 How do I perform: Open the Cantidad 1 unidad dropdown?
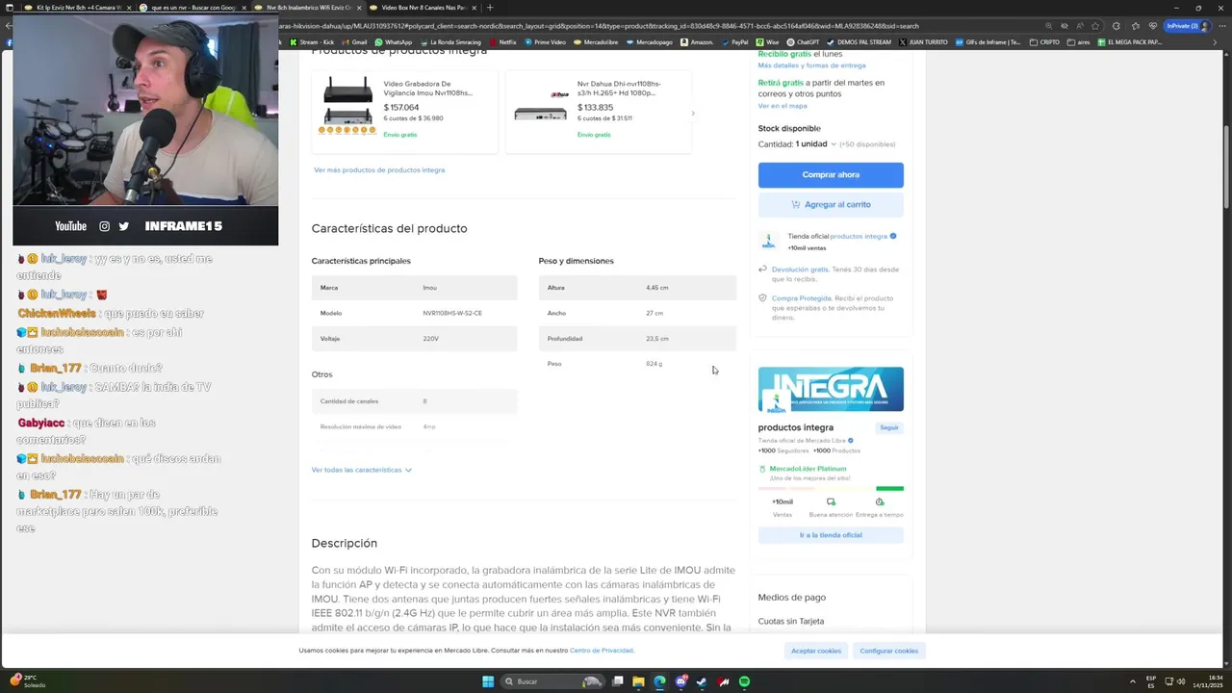point(815,144)
